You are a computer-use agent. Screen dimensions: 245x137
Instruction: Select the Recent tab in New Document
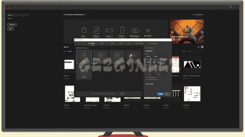coord(92,44)
